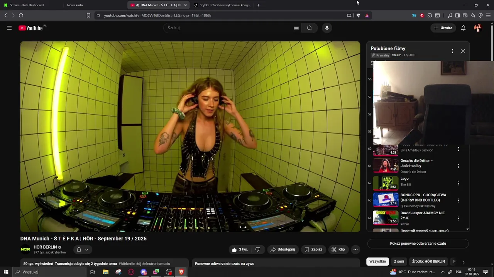Create a clip with Klip button

pyautogui.click(x=338, y=249)
